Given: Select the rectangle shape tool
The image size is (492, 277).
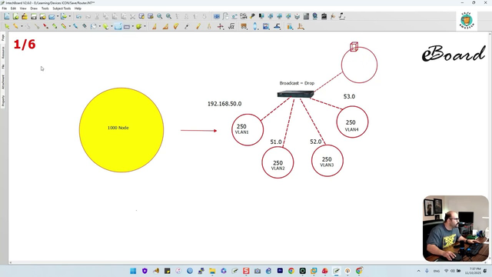Looking at the screenshot, I should tap(126, 27).
